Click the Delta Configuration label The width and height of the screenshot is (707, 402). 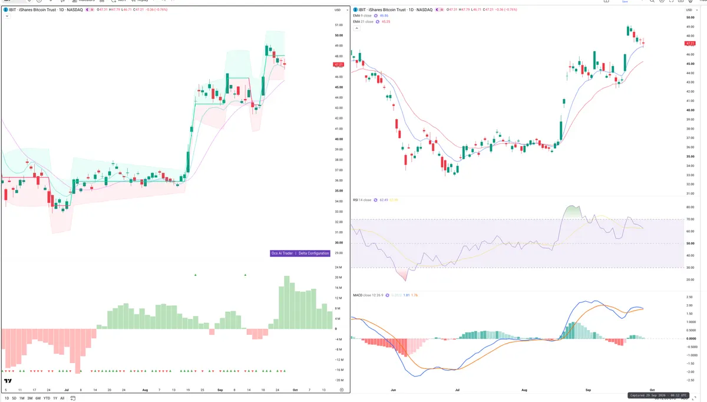[x=313, y=253]
